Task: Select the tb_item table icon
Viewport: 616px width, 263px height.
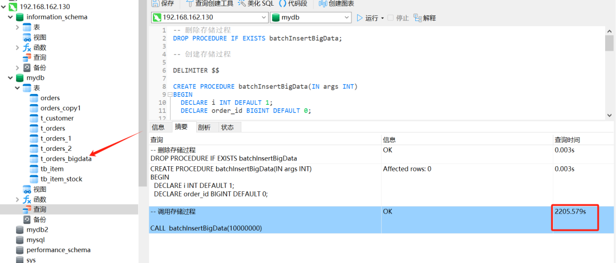Action: (x=34, y=169)
